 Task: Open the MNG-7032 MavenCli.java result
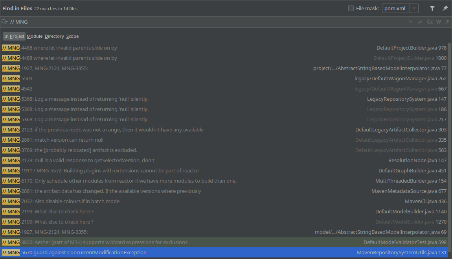click(157, 201)
